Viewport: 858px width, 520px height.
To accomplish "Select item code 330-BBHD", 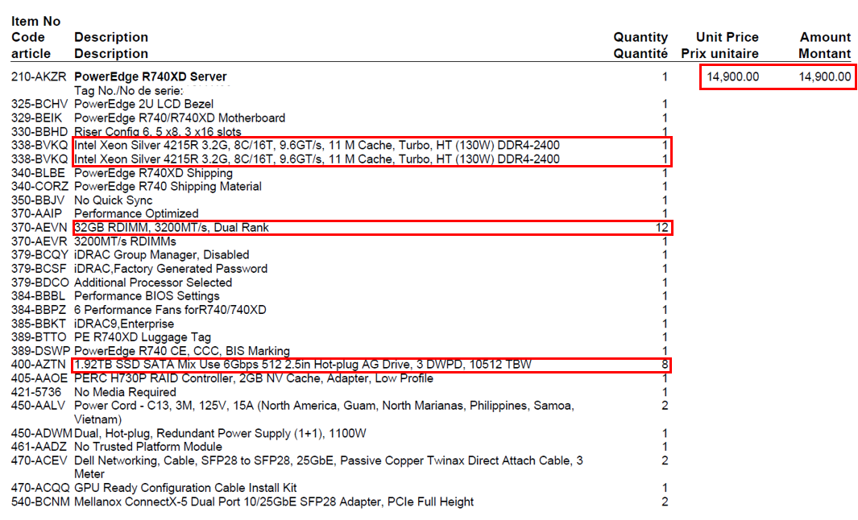I will coord(39,132).
